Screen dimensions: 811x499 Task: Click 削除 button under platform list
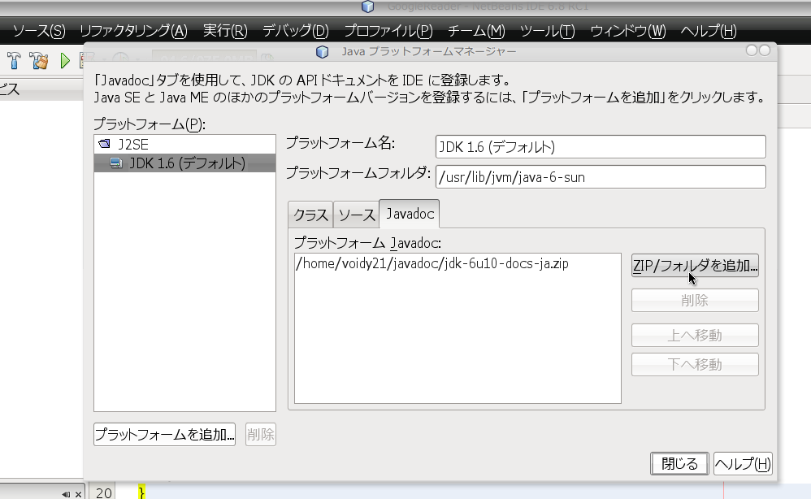(261, 434)
